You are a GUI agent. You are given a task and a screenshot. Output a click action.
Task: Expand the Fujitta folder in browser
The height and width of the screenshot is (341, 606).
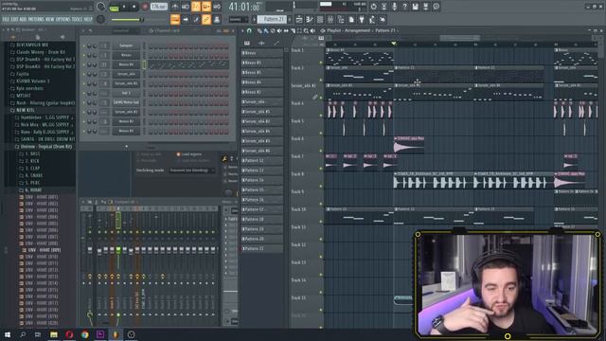[x=23, y=74]
